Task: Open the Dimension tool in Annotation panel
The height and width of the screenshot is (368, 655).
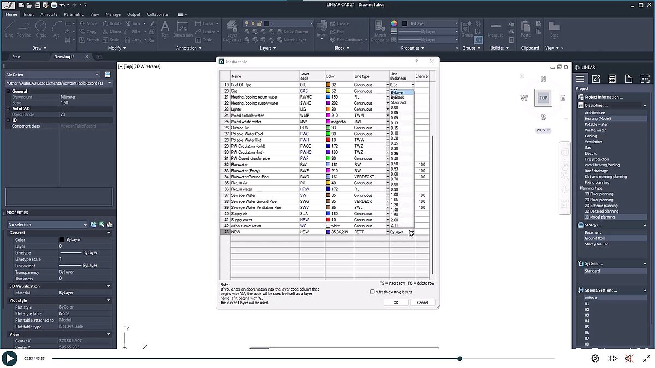Action: coord(182,30)
